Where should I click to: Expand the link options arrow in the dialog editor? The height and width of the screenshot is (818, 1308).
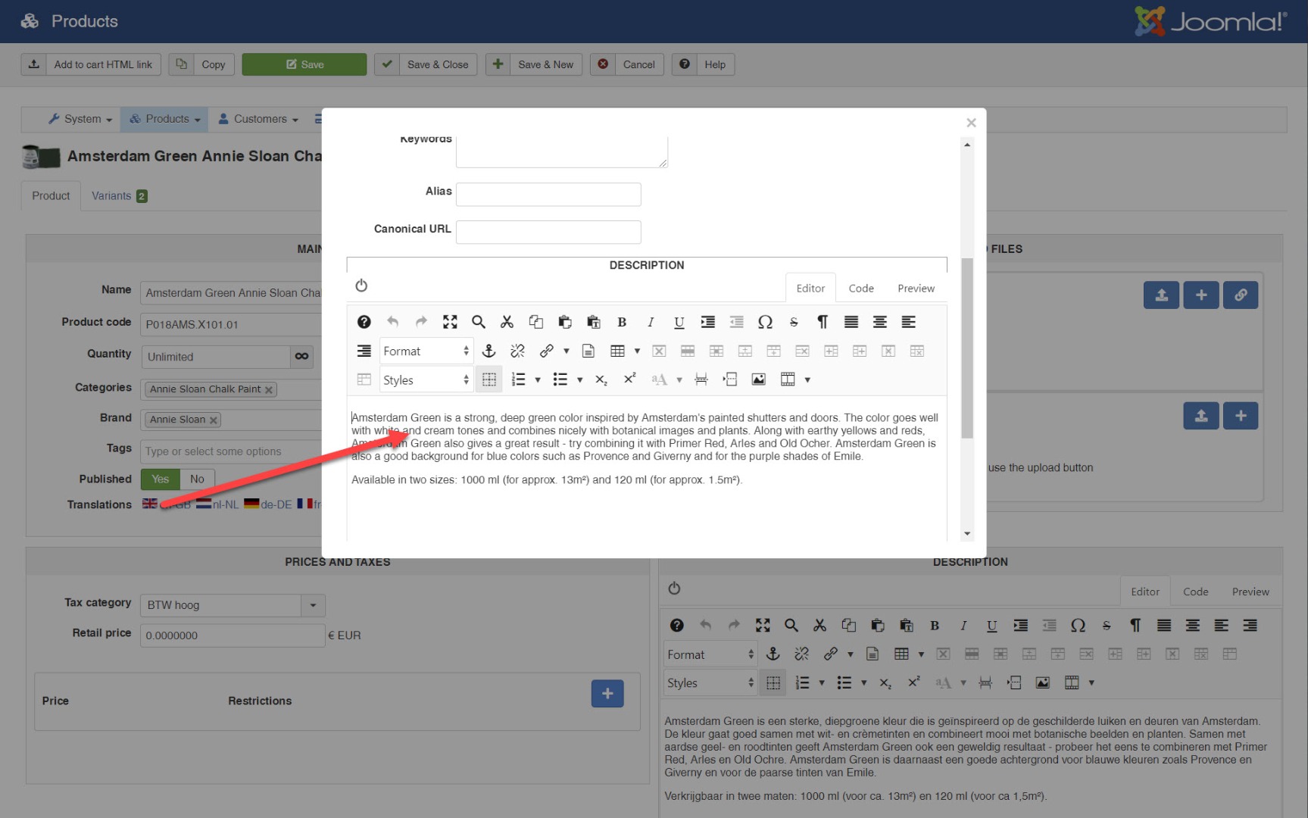(x=566, y=351)
